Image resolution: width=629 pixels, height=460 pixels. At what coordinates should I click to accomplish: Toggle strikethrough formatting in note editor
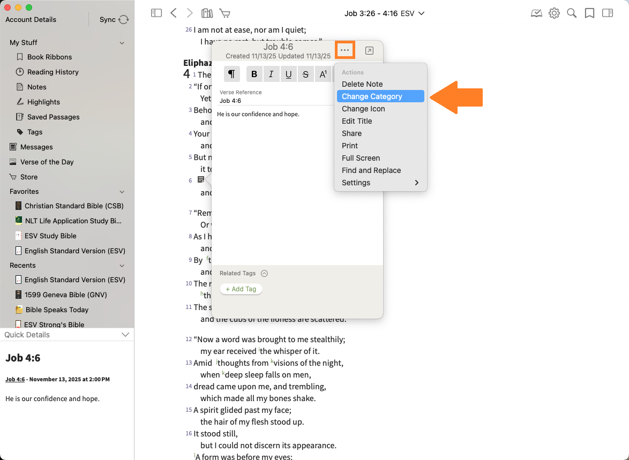[x=305, y=74]
